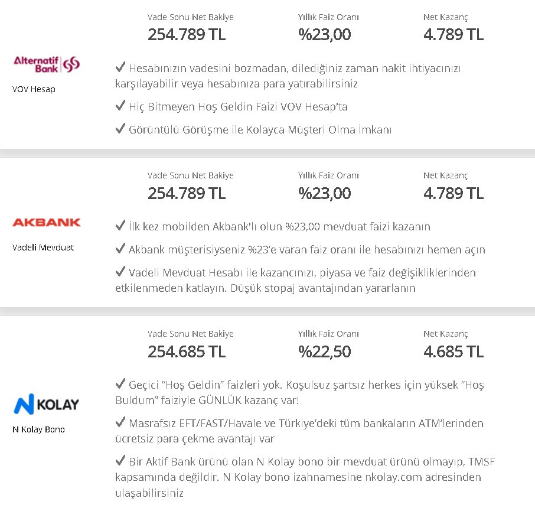Click checkmark beside Görüntülü Görüşme line
Viewport: 535px width, 508px height.
[120, 128]
